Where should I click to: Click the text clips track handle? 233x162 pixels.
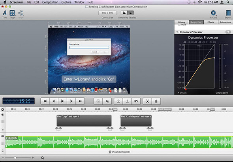2,122
